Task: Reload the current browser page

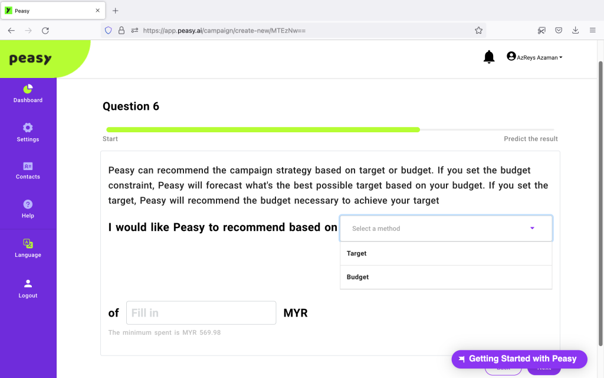Action: click(x=45, y=31)
